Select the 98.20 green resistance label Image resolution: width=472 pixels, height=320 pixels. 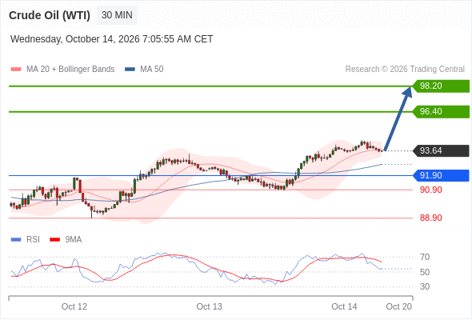pyautogui.click(x=441, y=86)
